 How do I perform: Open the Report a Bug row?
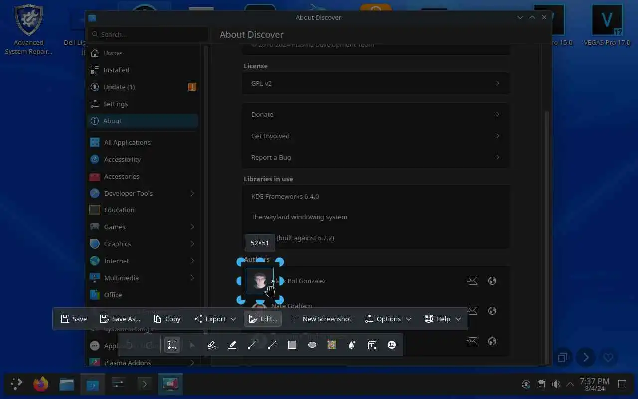click(x=376, y=157)
